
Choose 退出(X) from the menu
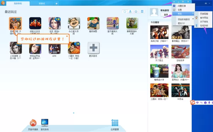click(x=184, y=23)
